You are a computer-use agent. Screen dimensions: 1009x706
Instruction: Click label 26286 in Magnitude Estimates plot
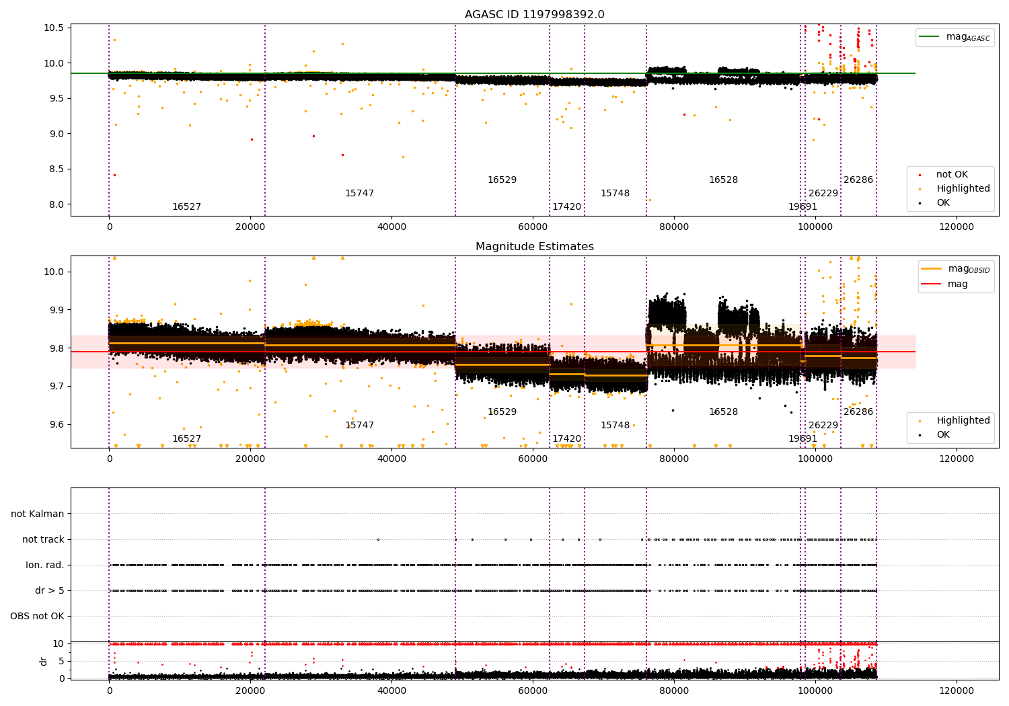[x=858, y=412]
